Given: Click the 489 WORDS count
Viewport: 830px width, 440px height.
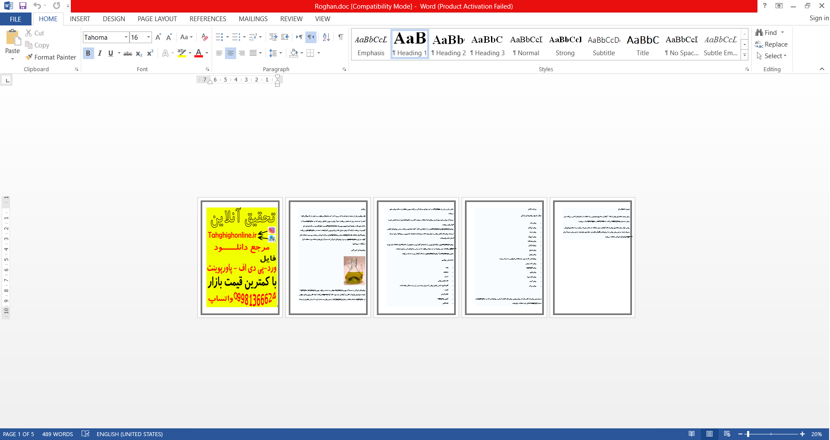Looking at the screenshot, I should [x=57, y=434].
